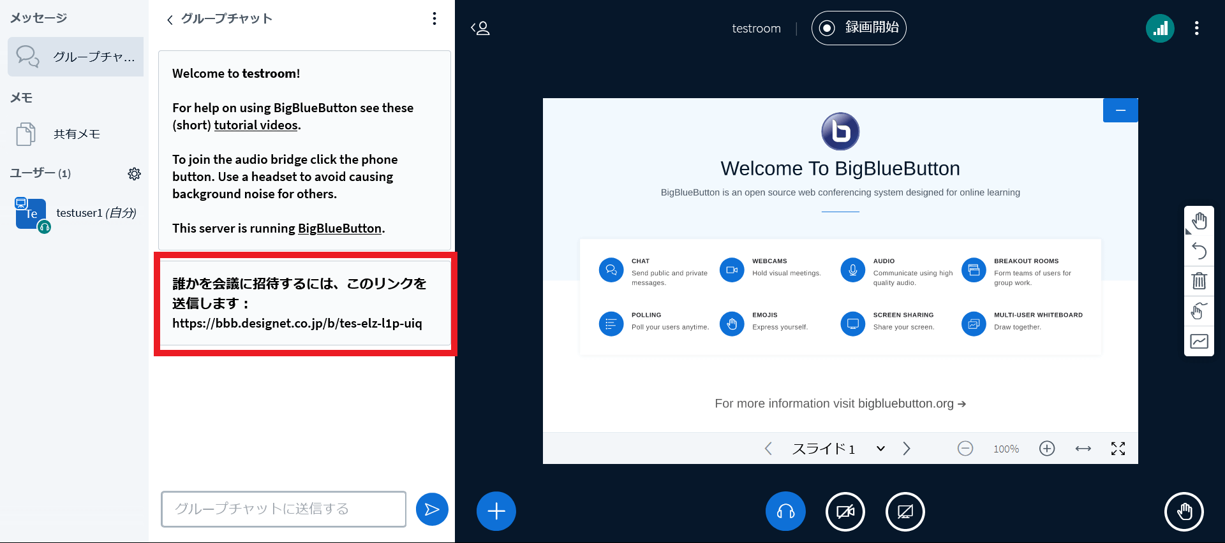
Task: Go to the next slide
Action: tap(907, 449)
